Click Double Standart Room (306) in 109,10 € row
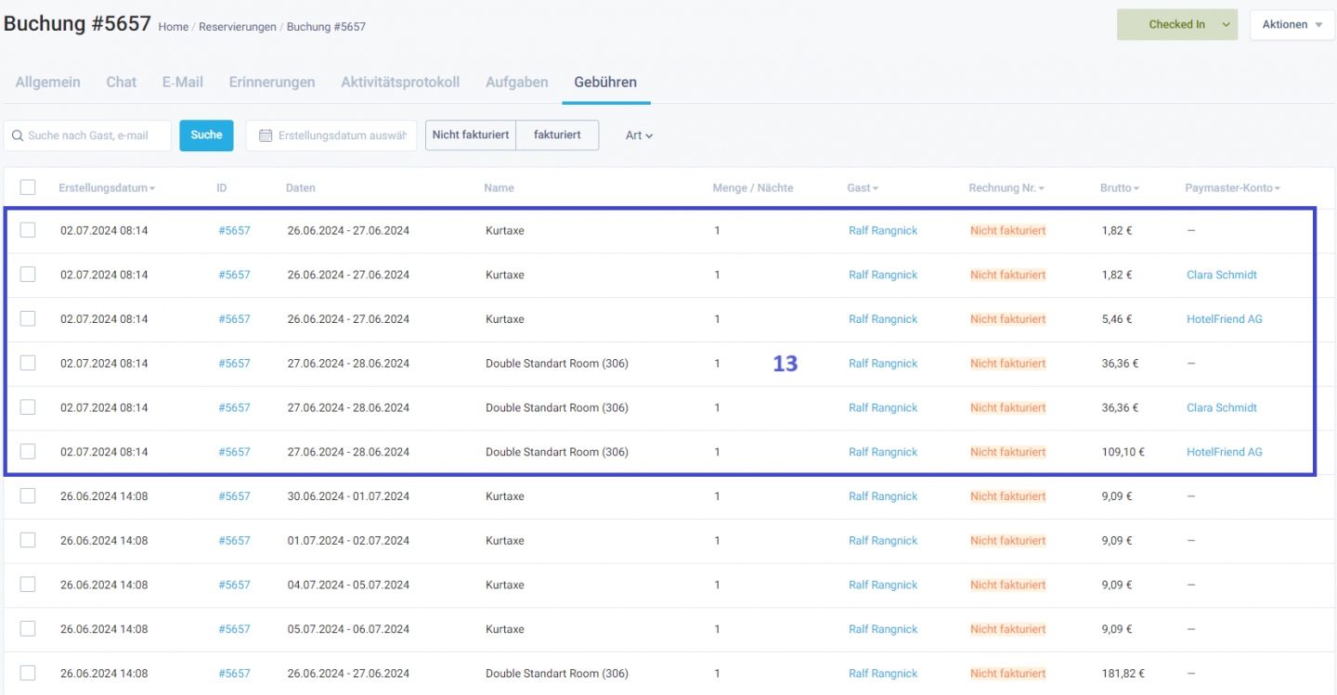This screenshot has width=1337, height=695. [557, 452]
